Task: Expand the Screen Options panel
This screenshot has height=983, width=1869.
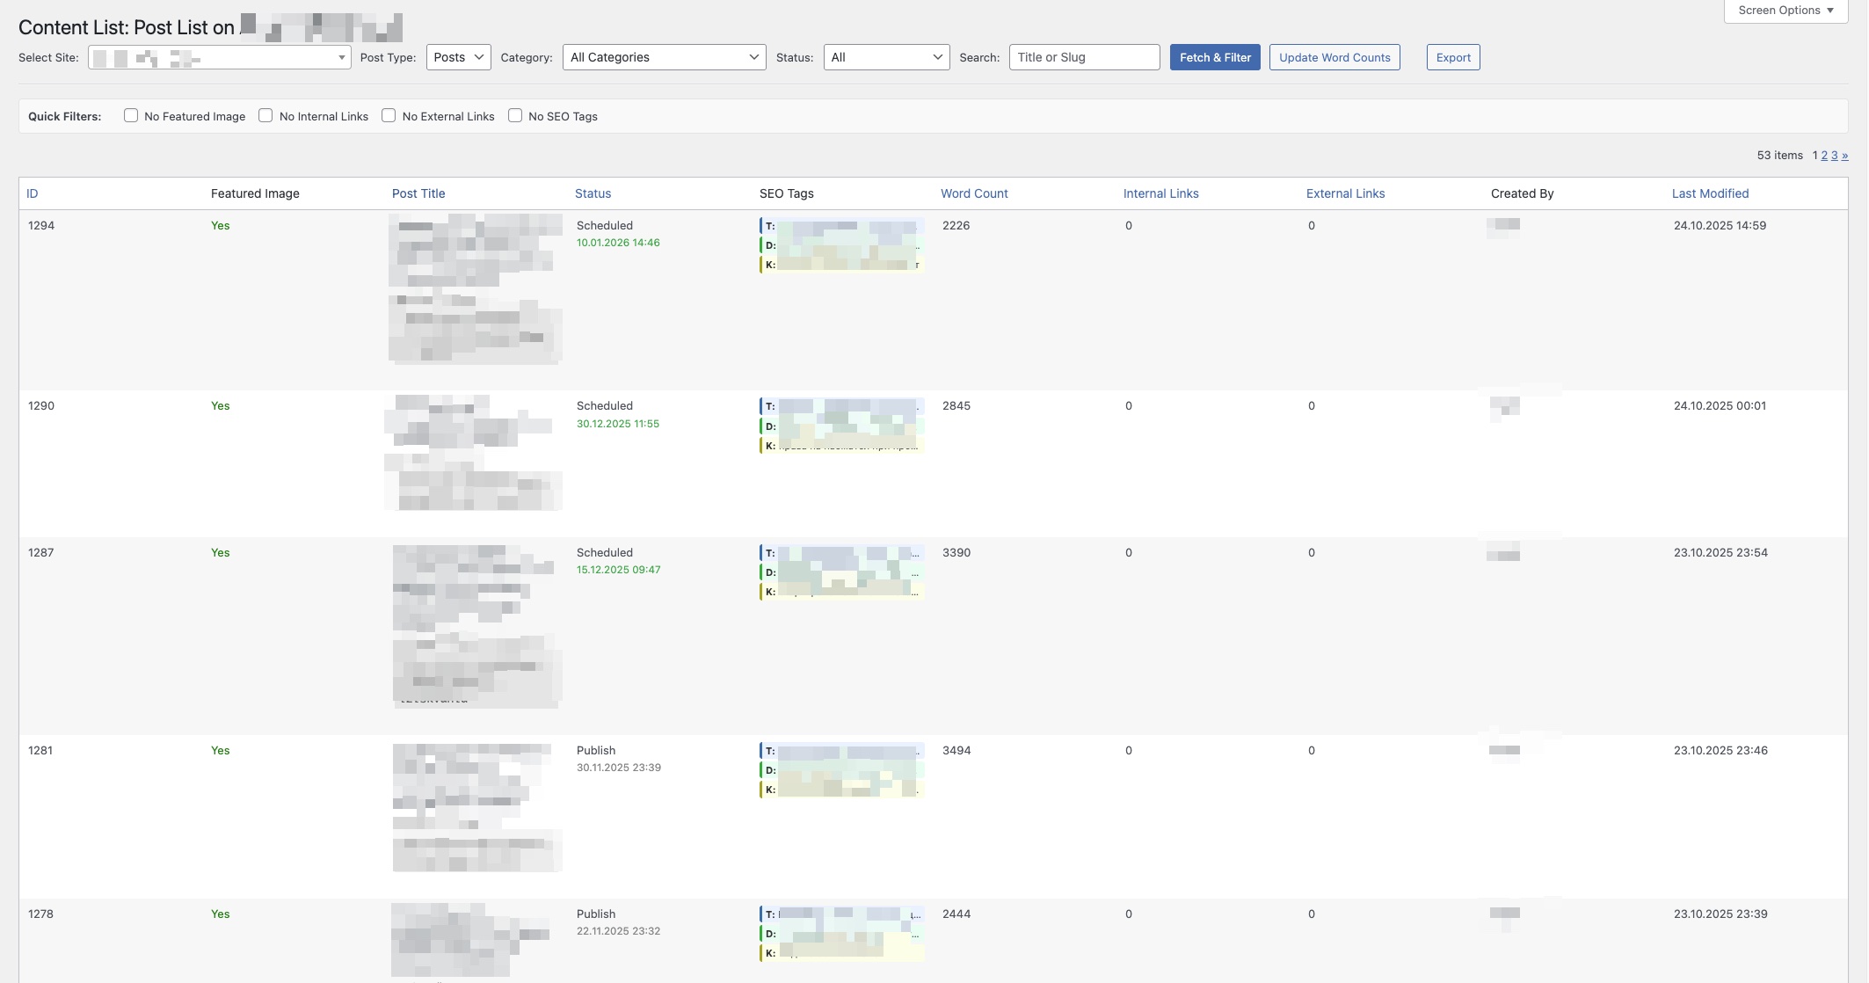Action: pos(1785,11)
